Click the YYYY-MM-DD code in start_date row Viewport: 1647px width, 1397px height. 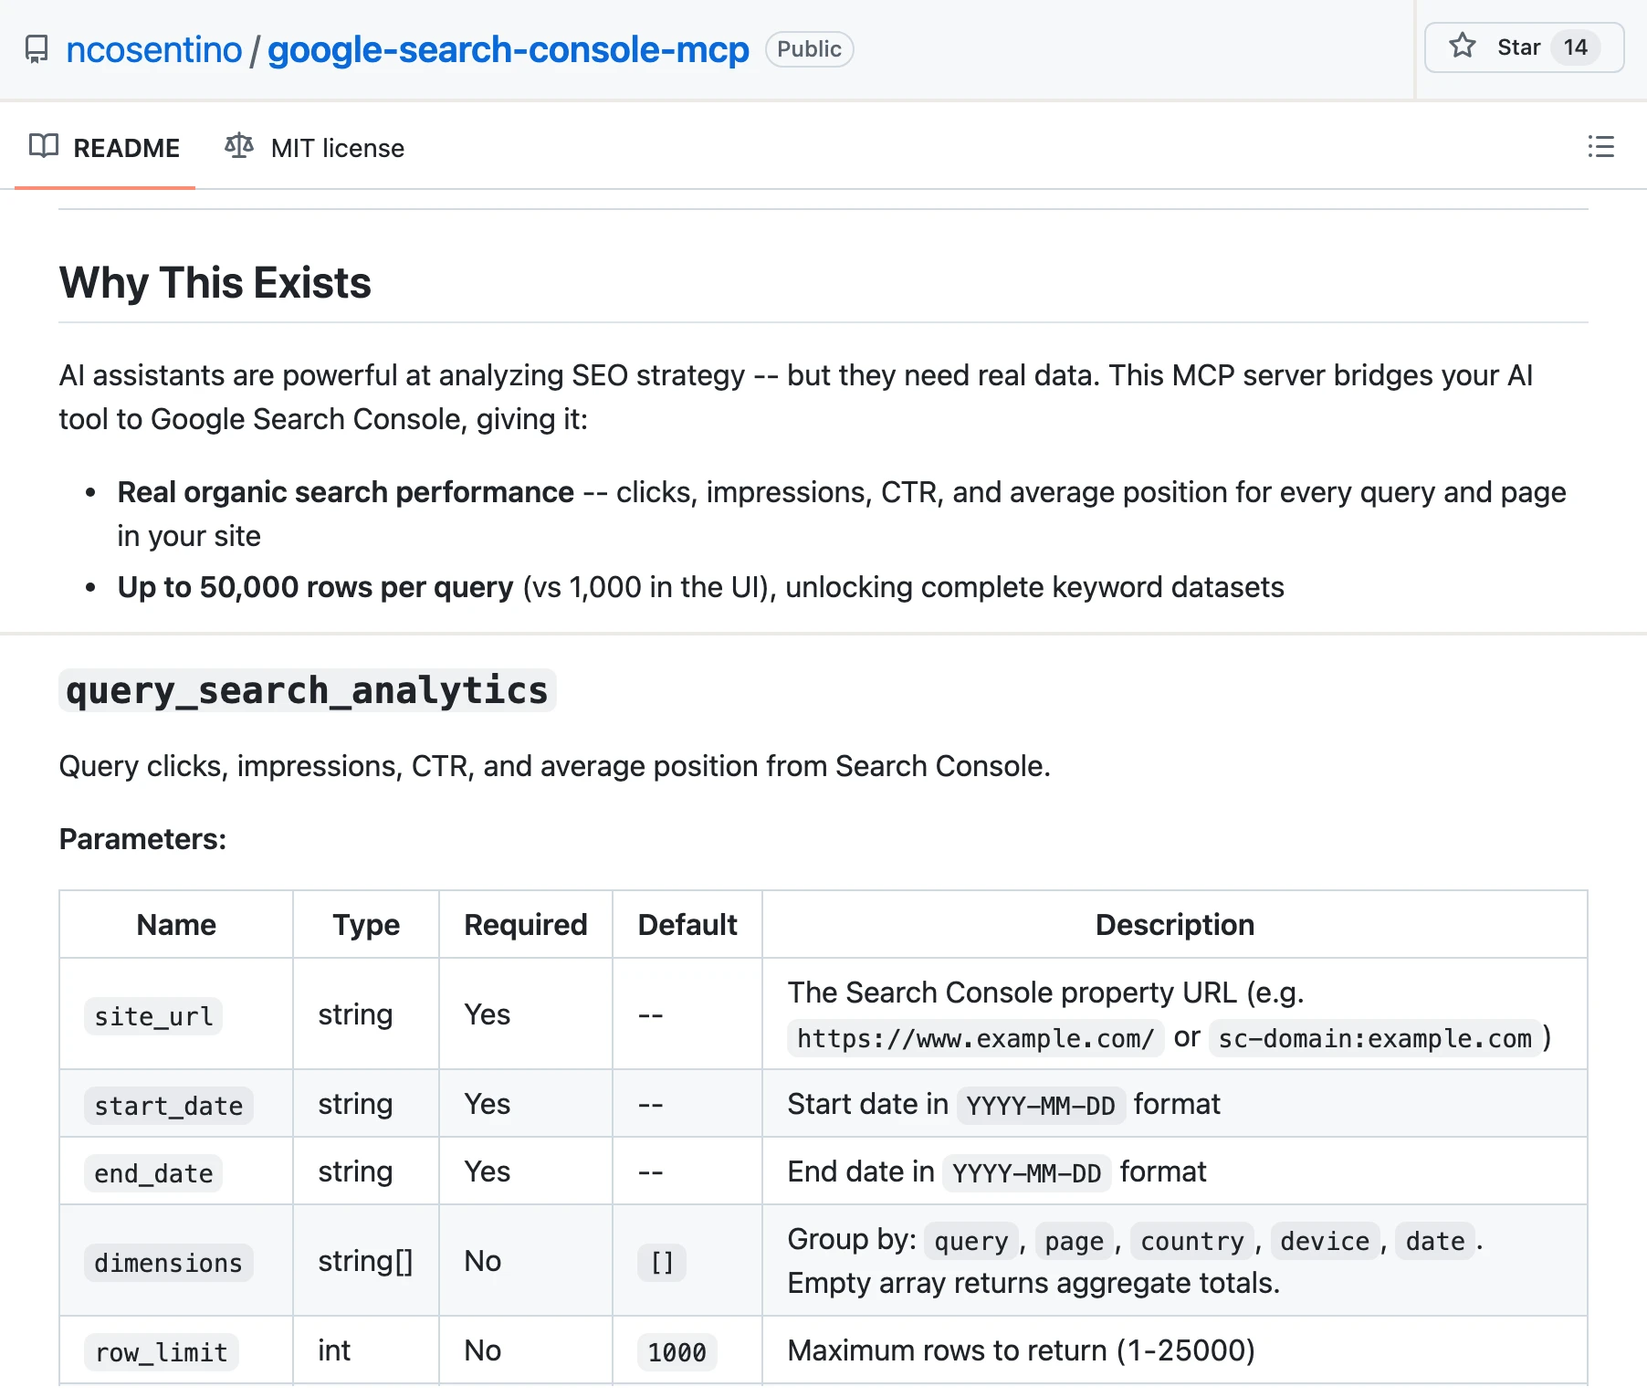pyautogui.click(x=1041, y=1106)
